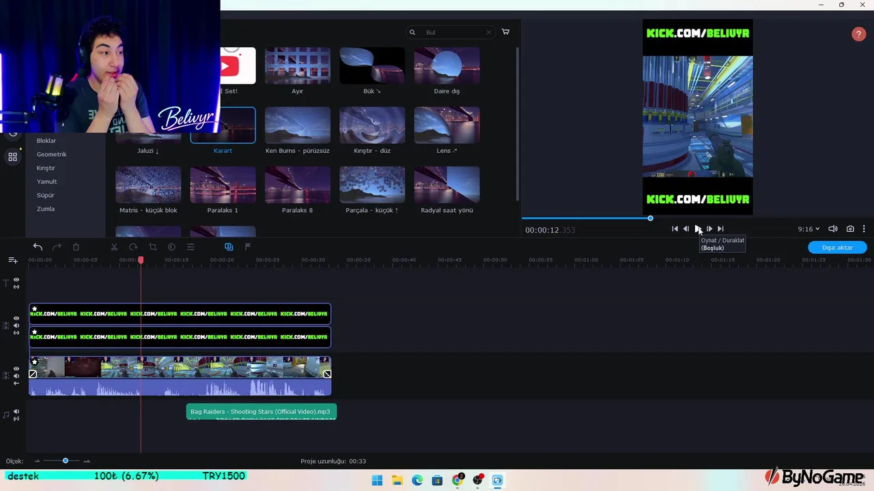Play or pause the preview
The height and width of the screenshot is (491, 874).
[698, 229]
